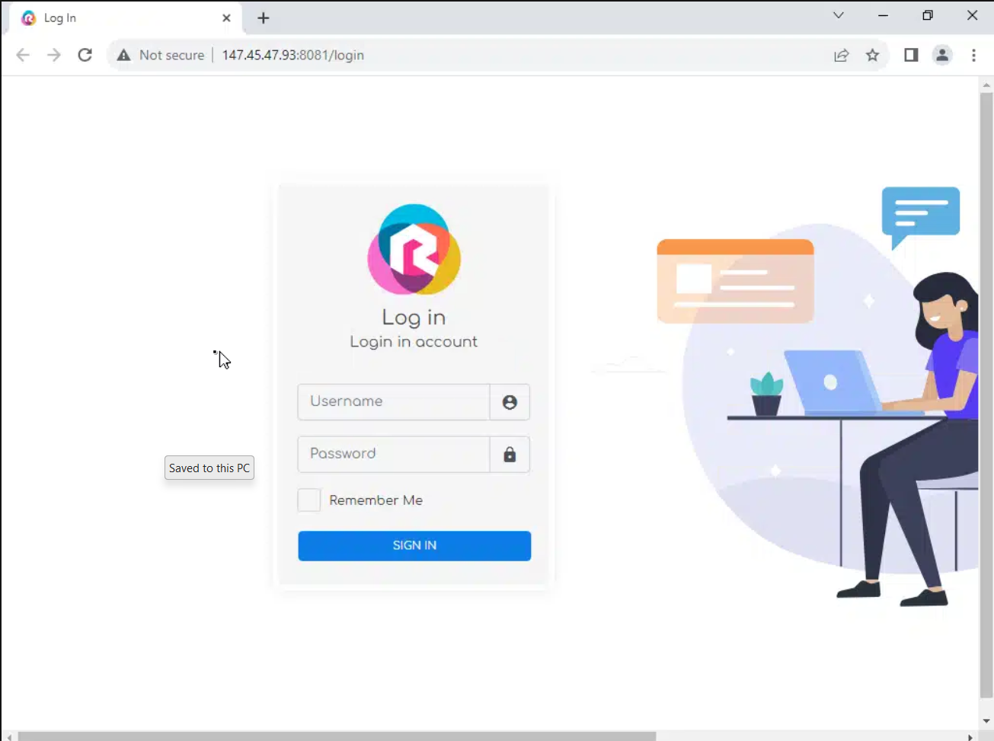Click the vertical scrollbar thumb

click(986, 396)
